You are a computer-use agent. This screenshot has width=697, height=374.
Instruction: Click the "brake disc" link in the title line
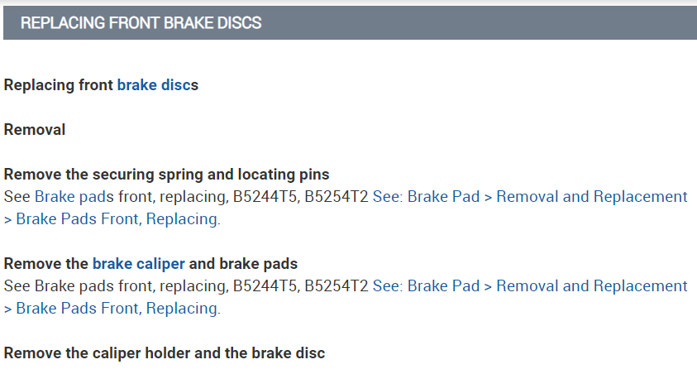coord(153,85)
